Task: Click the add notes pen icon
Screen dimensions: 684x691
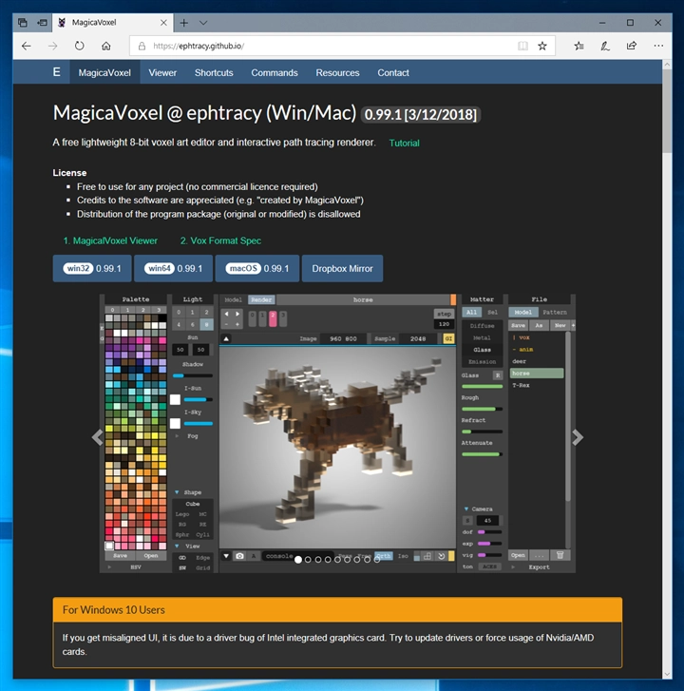Action: pos(605,46)
